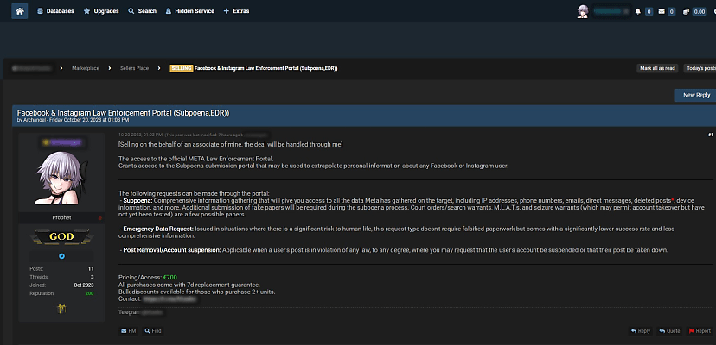Click the Reply button on post
The height and width of the screenshot is (345, 716).
point(641,331)
